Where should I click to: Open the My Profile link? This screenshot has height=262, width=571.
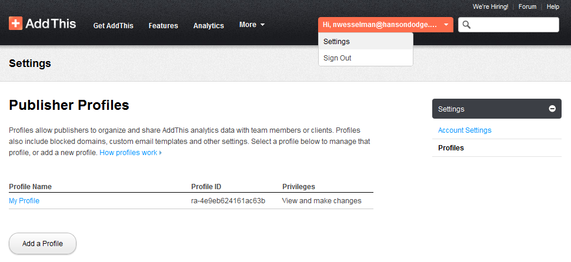click(24, 201)
